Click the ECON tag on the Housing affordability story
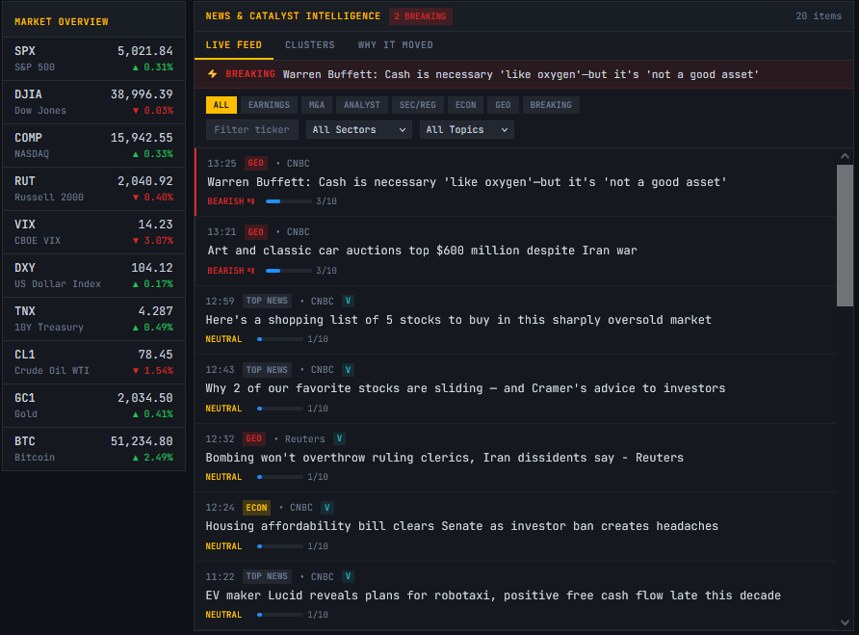 256,508
